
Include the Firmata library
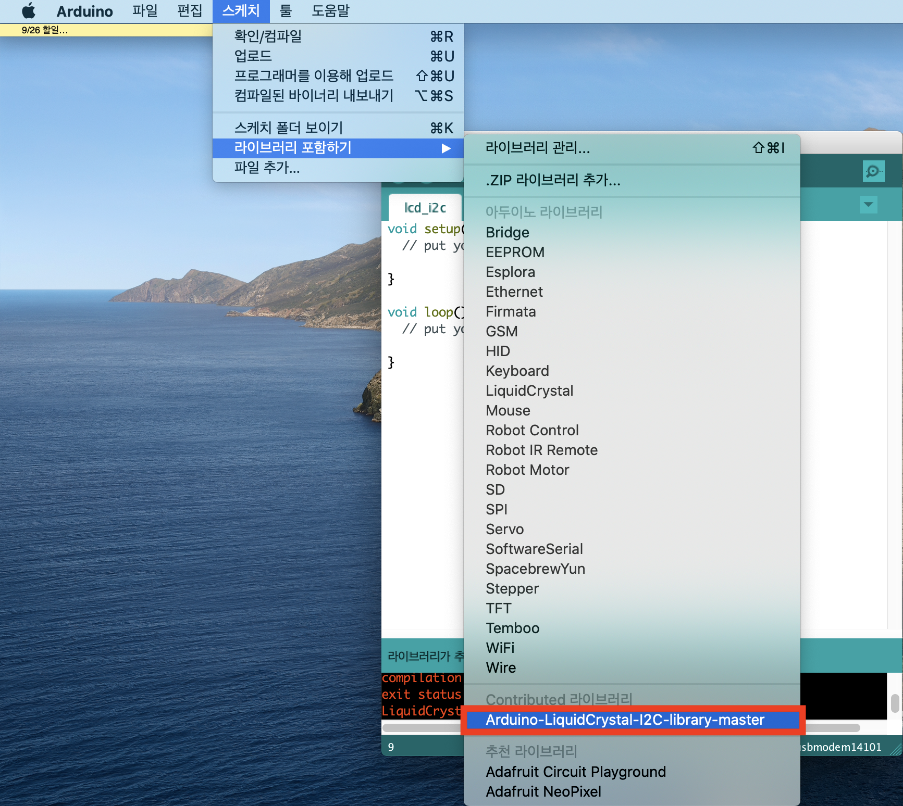click(x=632, y=311)
